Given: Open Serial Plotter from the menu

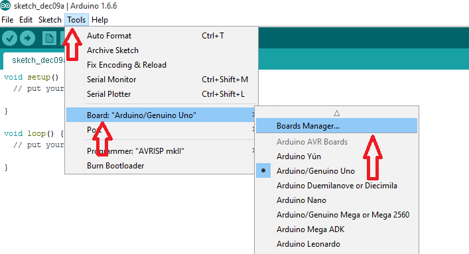Looking at the screenshot, I should (x=161, y=94).
